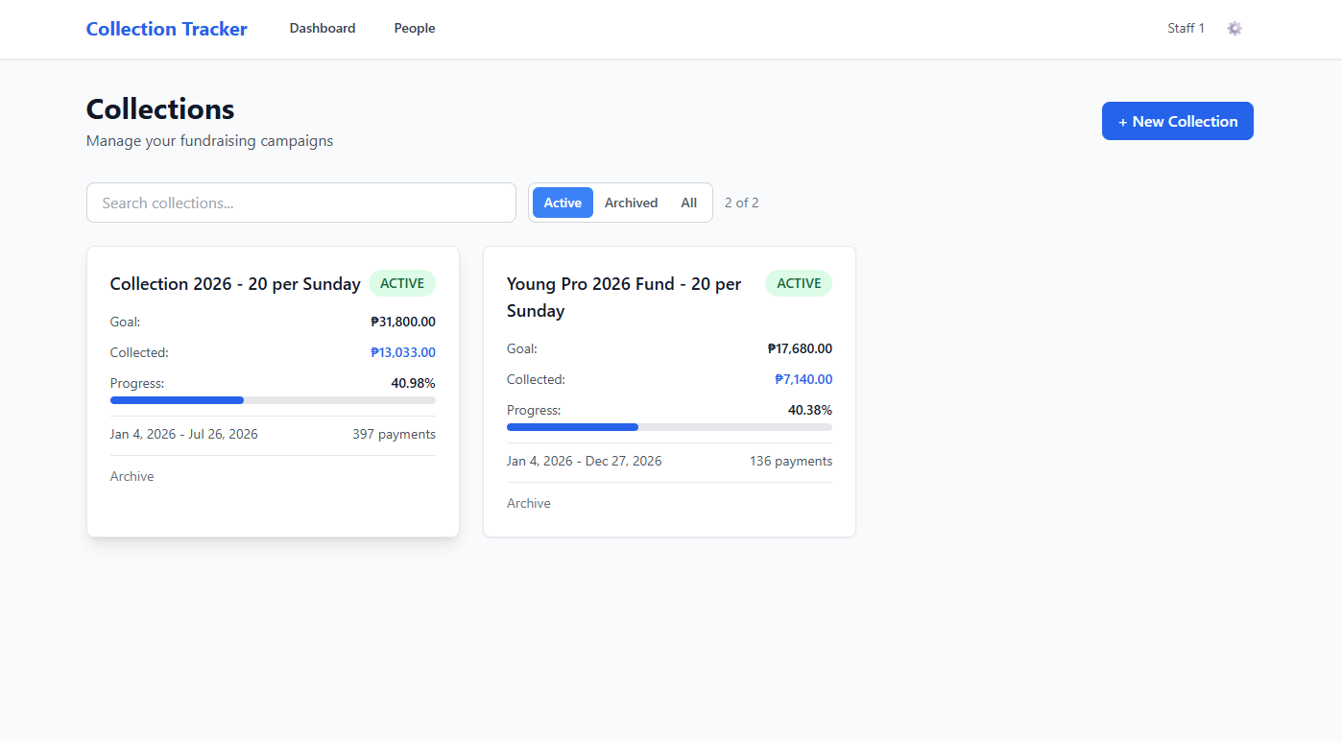Open the settings gear icon
The width and height of the screenshot is (1342, 741).
click(1234, 29)
